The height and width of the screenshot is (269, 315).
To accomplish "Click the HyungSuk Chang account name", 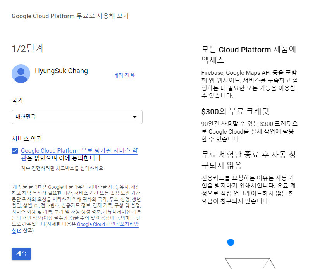I will 61,71.
